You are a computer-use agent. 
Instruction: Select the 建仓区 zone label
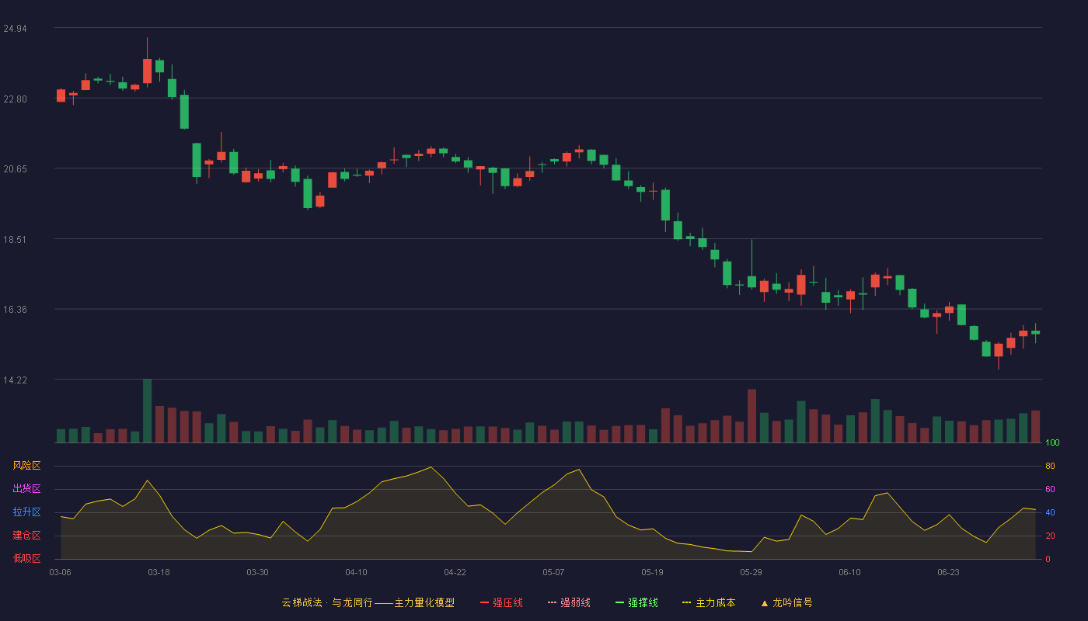pyautogui.click(x=26, y=536)
